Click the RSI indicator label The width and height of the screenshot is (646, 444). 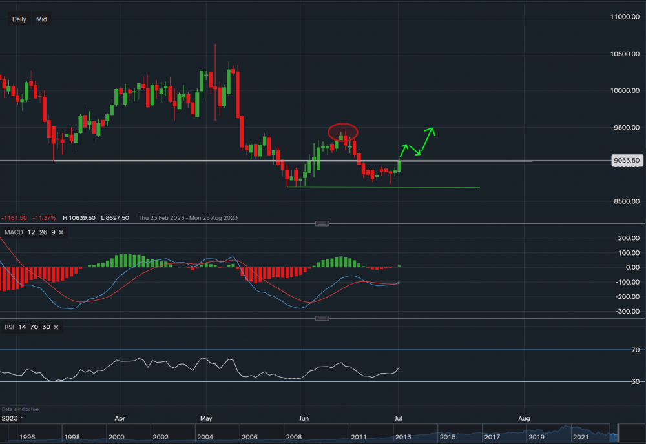tap(9, 327)
